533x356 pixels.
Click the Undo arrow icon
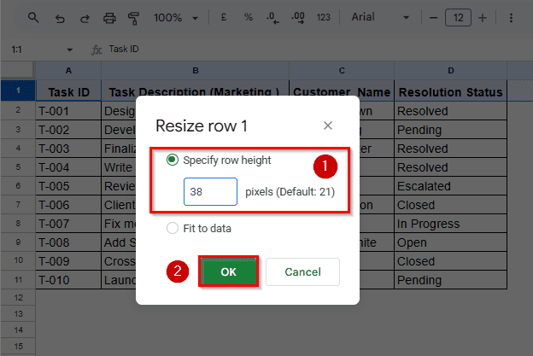coord(59,18)
